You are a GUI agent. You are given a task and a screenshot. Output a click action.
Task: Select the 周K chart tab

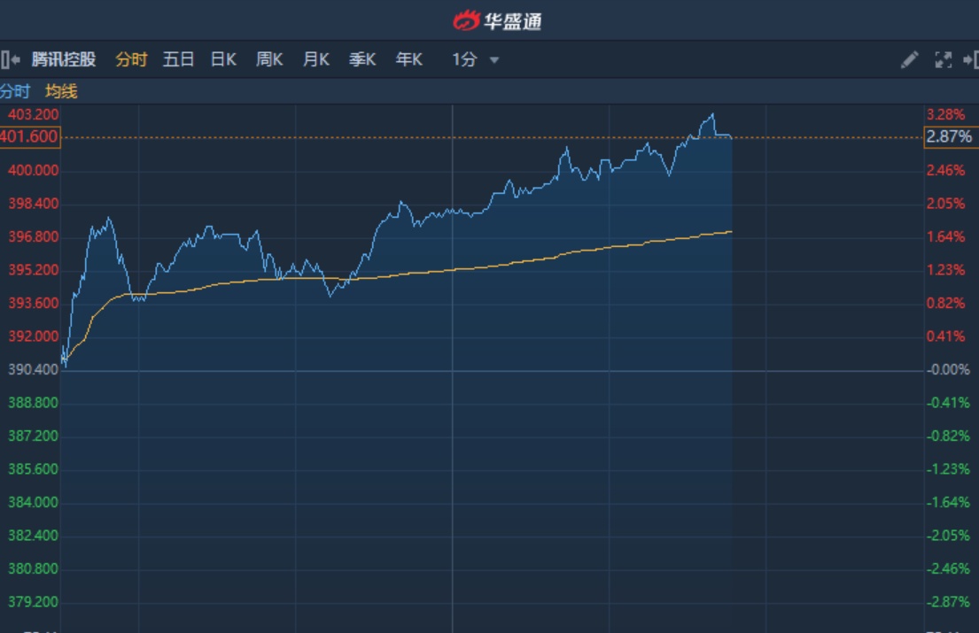pyautogui.click(x=269, y=60)
